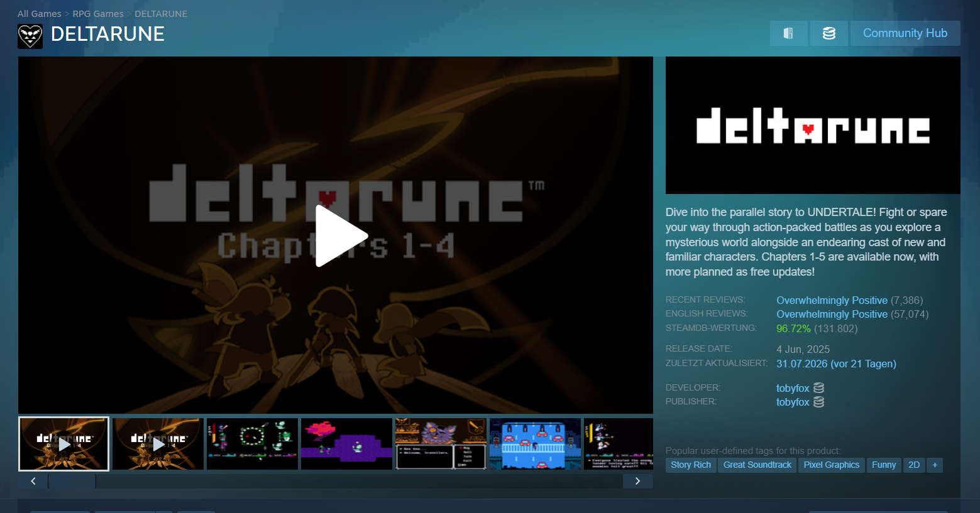The image size is (980, 513).
Task: Click the 'PUBLISHER:' label
Action: 691,401
